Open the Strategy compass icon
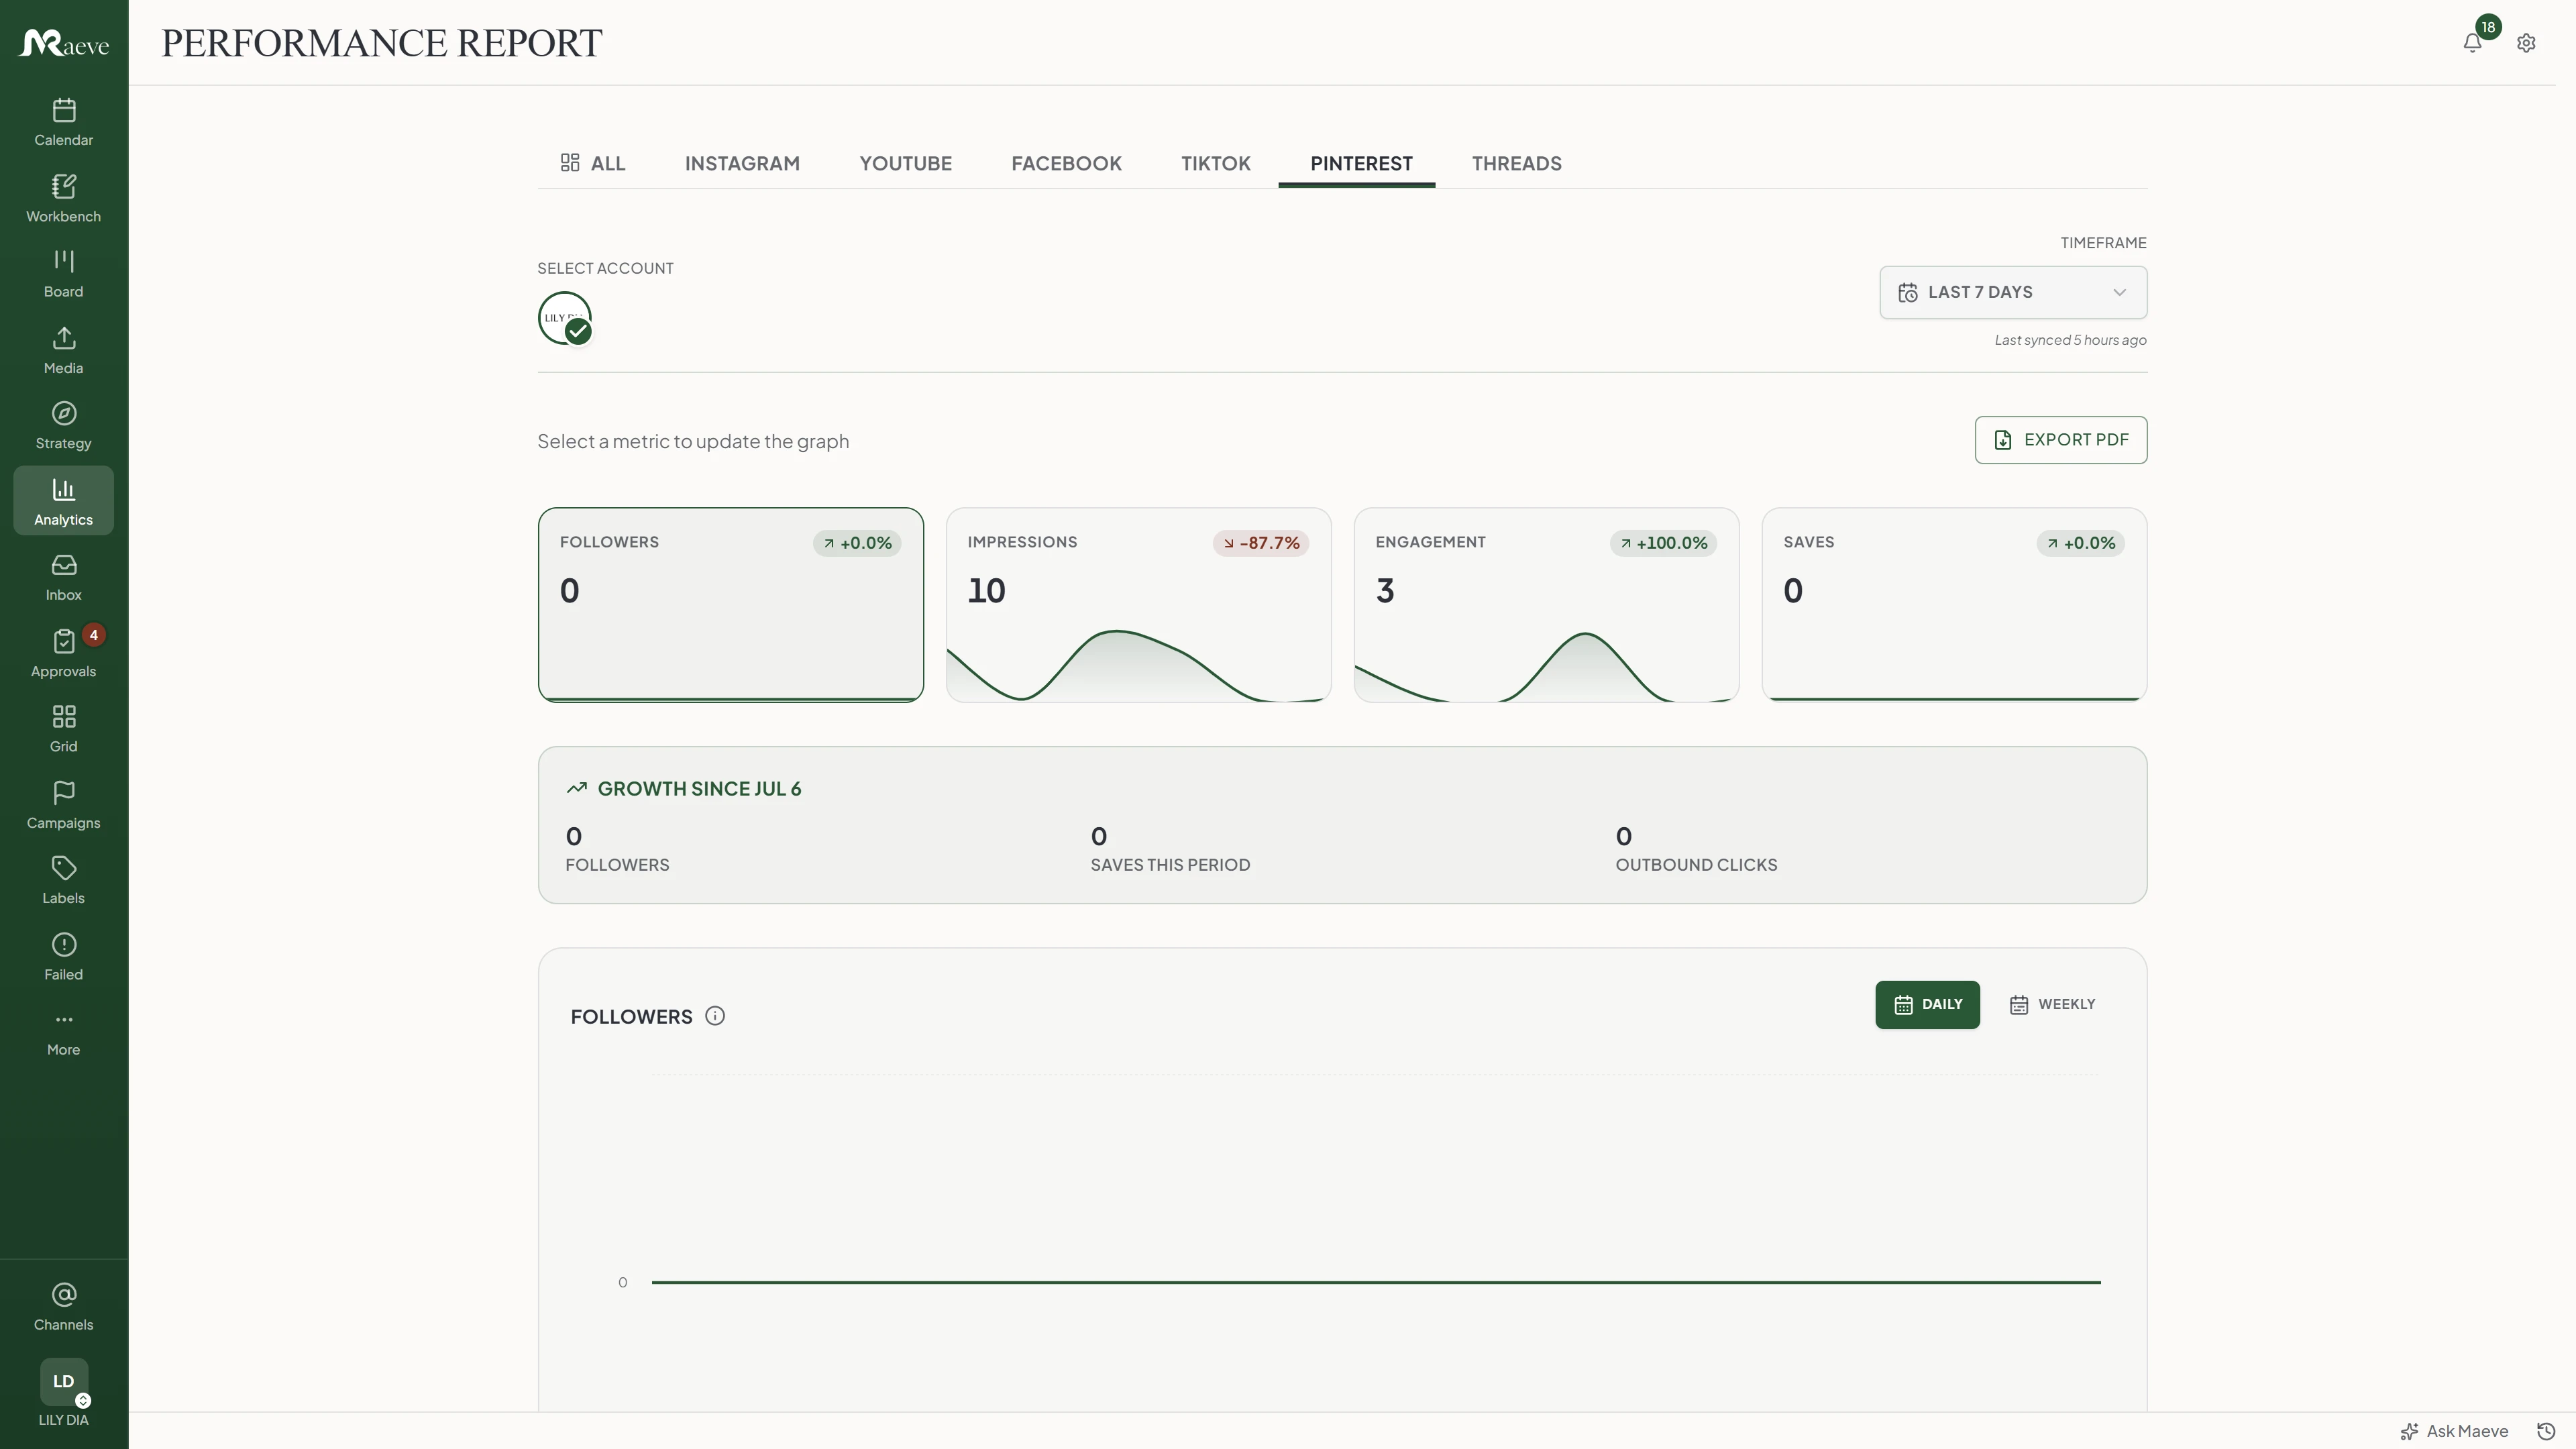2576x1449 pixels. click(63, 426)
